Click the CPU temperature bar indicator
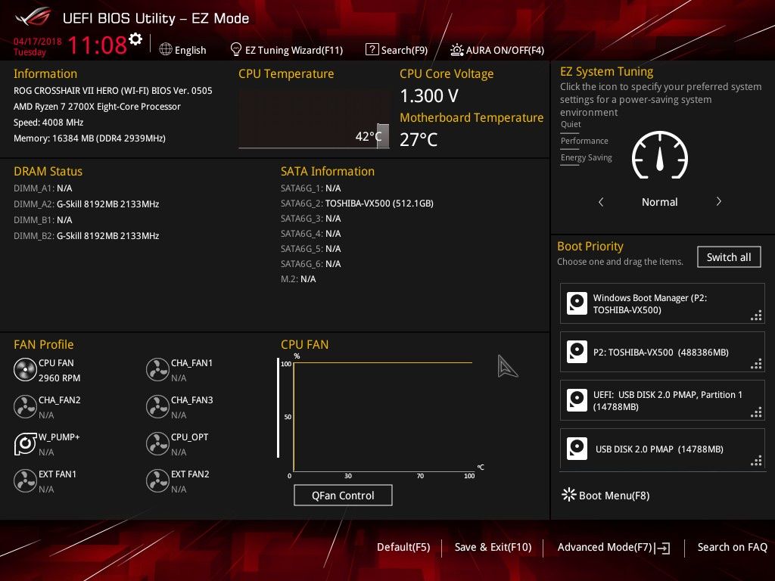 click(382, 136)
